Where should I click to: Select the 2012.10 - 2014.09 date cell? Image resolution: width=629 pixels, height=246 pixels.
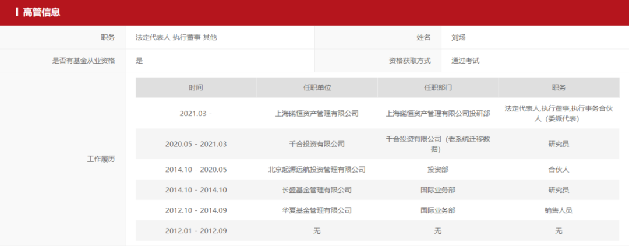[196, 210]
